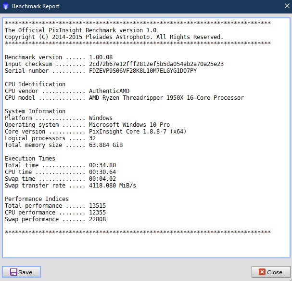This screenshot has width=292, height=281.
Task: Click the Total memory size 63.884 GiB
Action: 106,145
